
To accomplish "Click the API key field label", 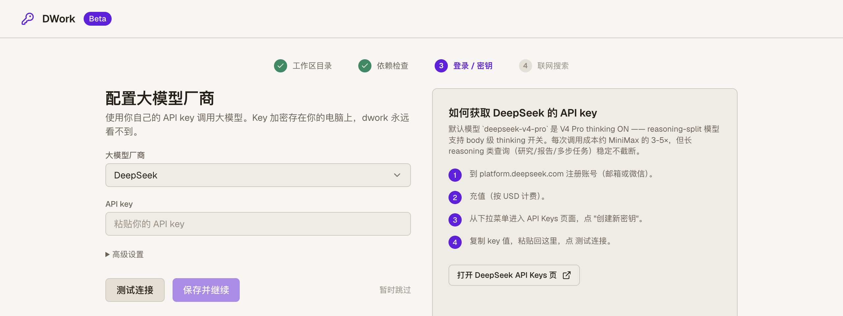I will pos(119,204).
